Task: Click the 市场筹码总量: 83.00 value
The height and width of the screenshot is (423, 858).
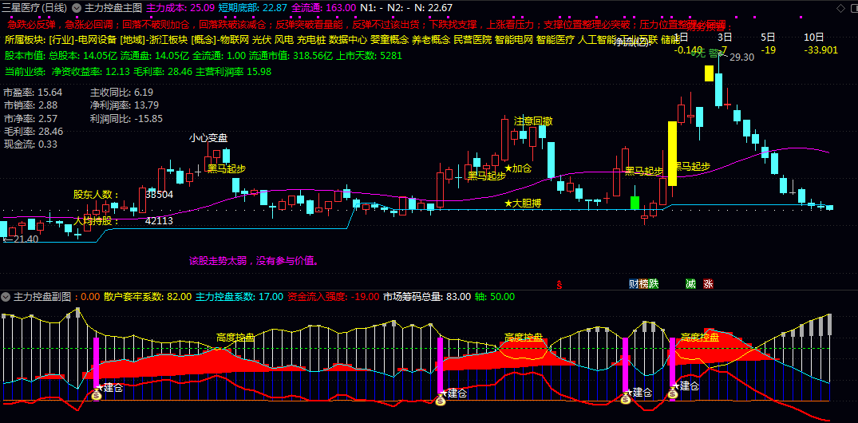Action: [427, 297]
